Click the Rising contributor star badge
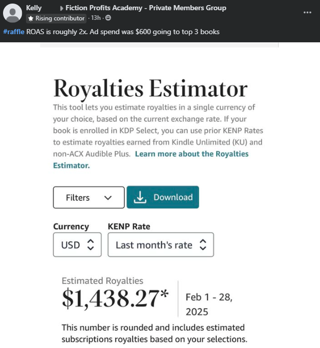The width and height of the screenshot is (320, 348). (x=31, y=18)
